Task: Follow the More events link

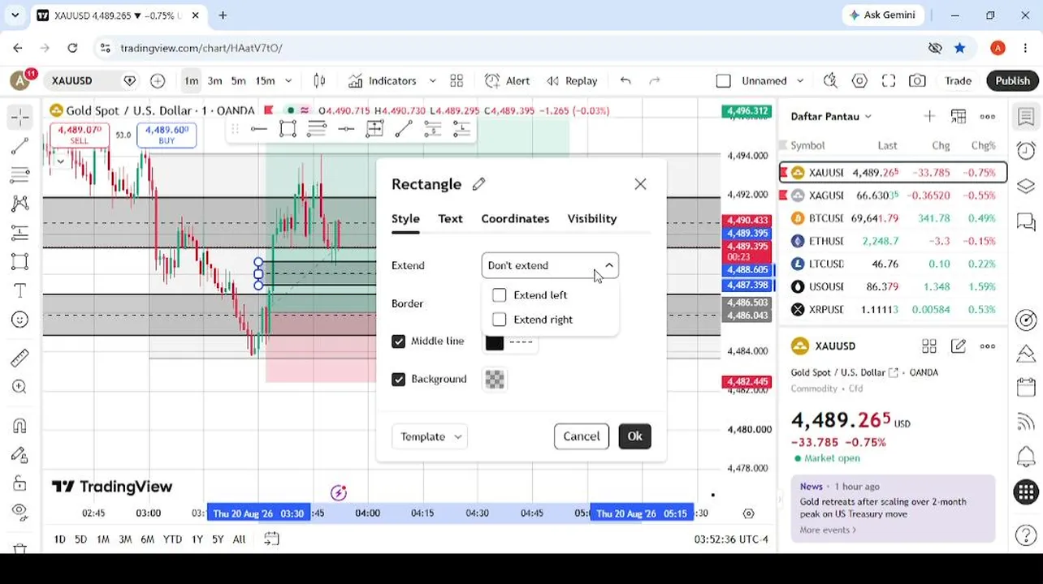Action: click(x=828, y=530)
